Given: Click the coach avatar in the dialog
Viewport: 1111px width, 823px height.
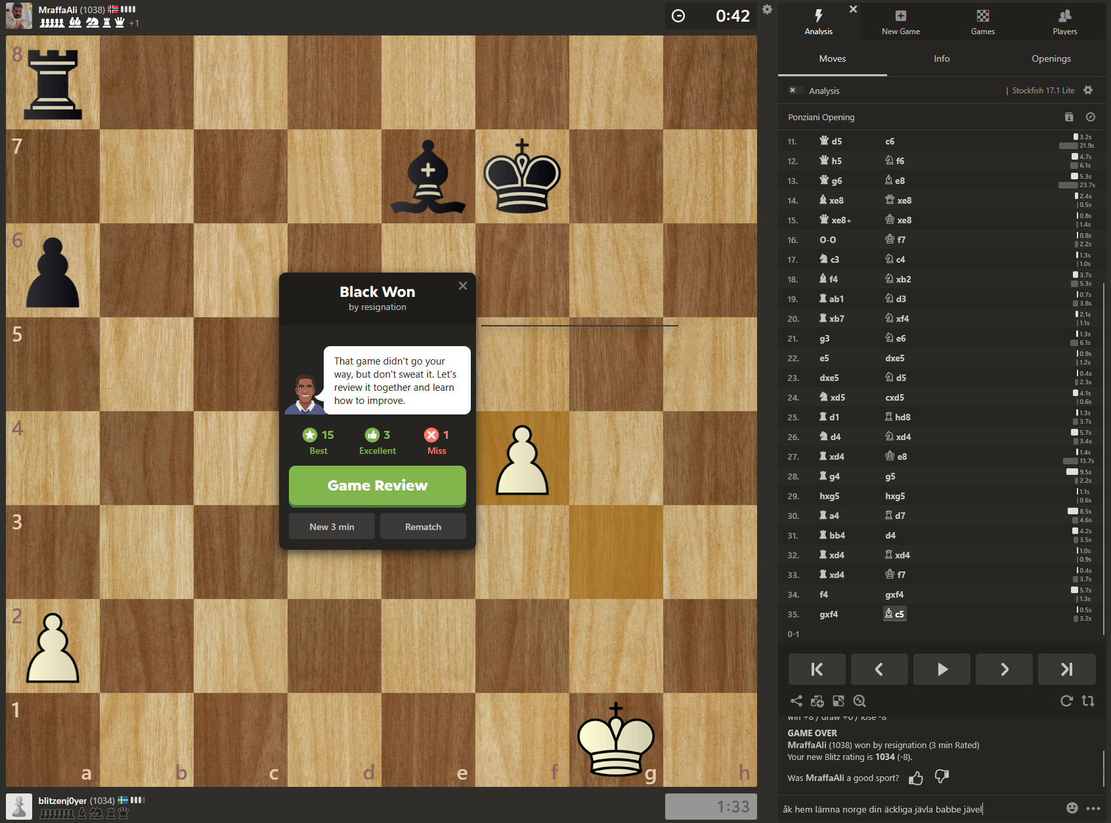Looking at the screenshot, I should pyautogui.click(x=304, y=394).
